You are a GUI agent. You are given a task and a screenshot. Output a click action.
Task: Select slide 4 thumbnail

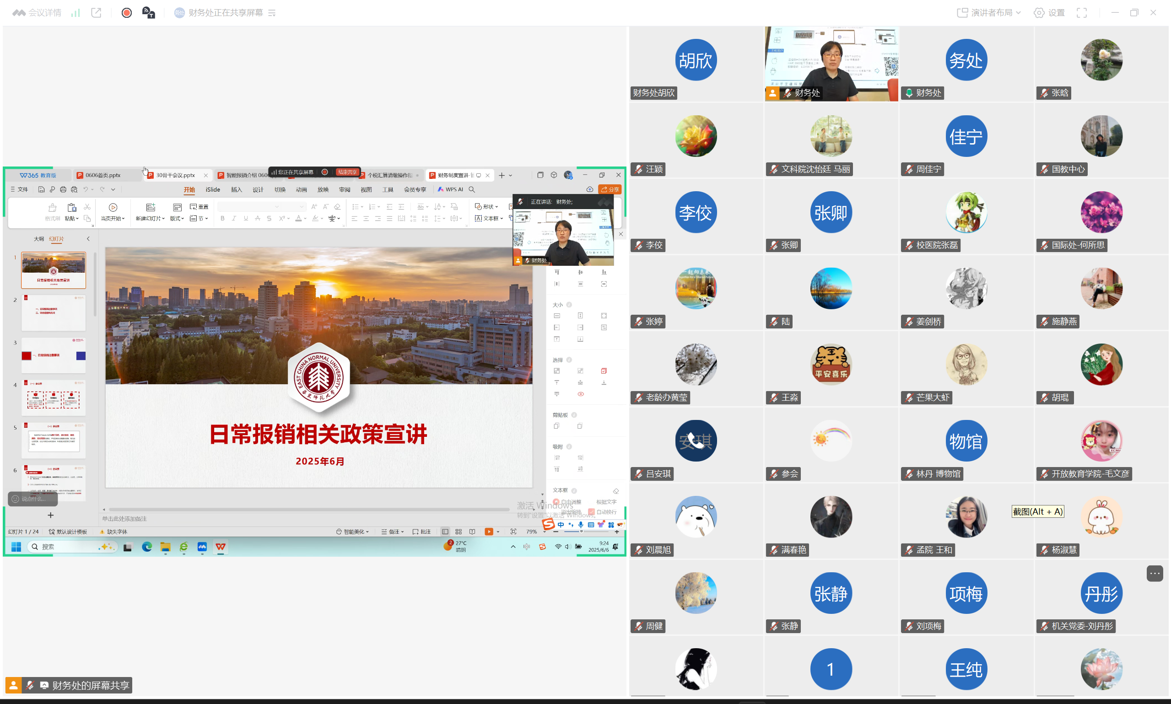point(54,398)
